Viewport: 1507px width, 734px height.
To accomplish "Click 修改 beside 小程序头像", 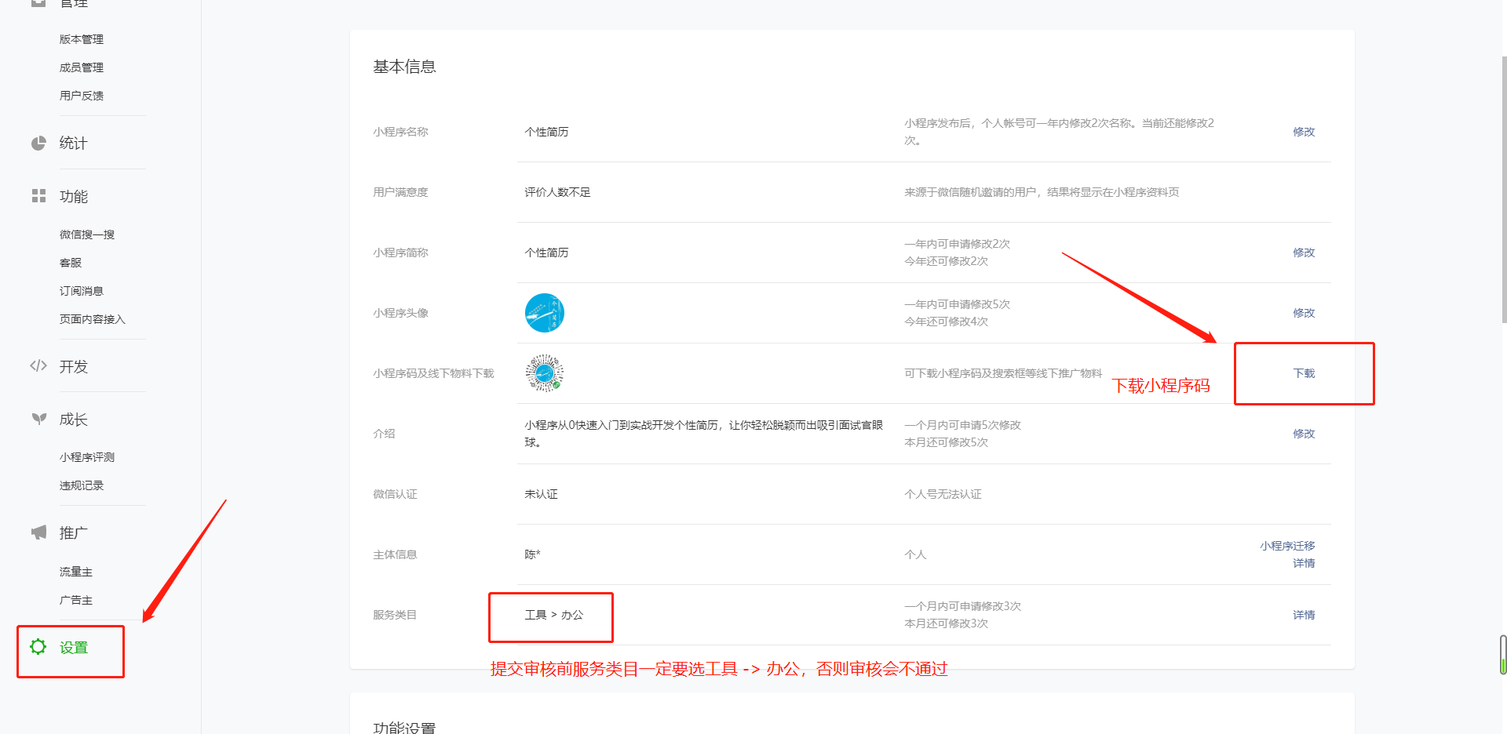I will [1304, 312].
